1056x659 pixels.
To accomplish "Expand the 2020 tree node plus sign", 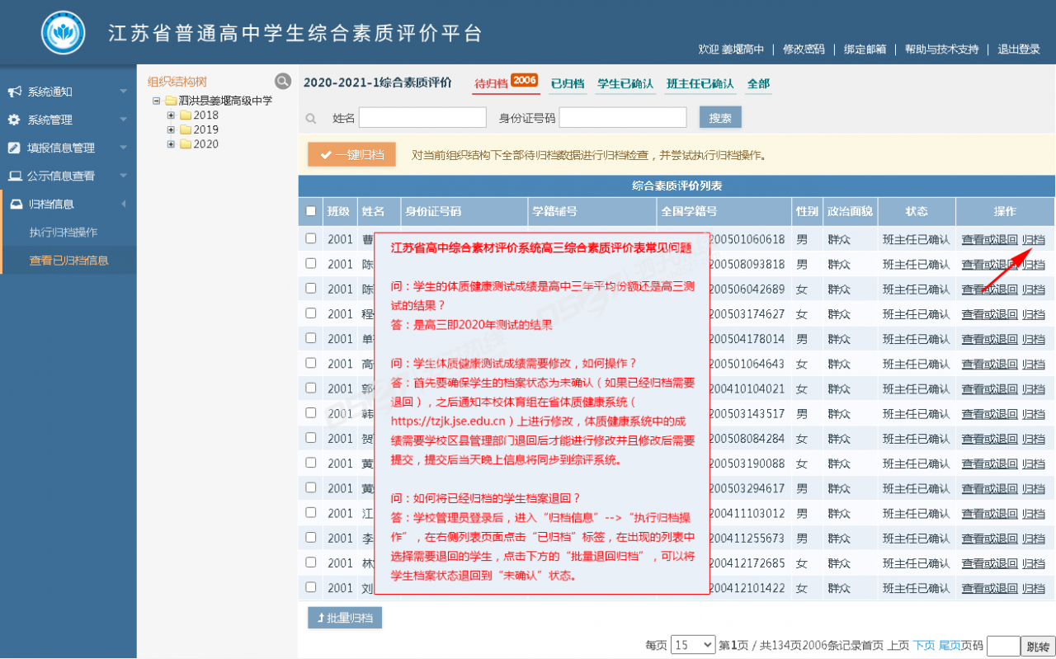I will [x=171, y=144].
